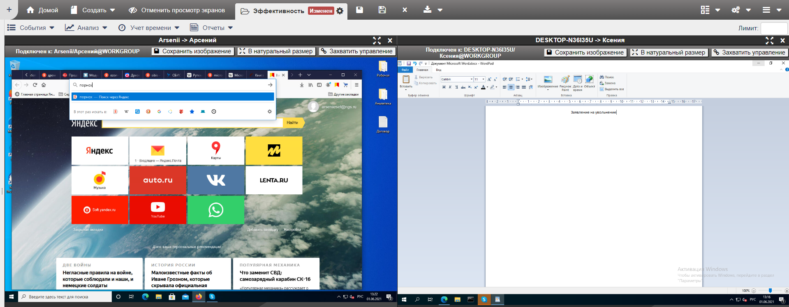
Task: Toggle strikethrough (abc) in WordPad
Action: pyautogui.click(x=463, y=87)
